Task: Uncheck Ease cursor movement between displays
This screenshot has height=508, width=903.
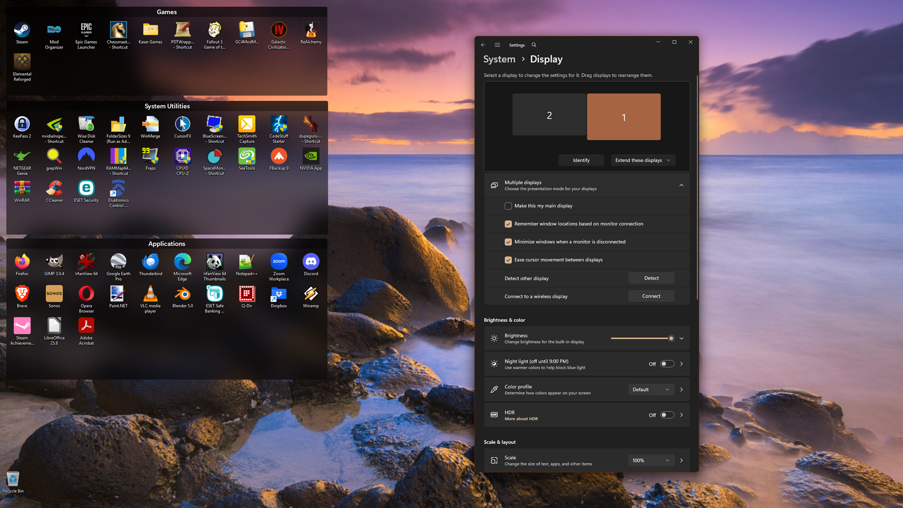Action: pos(508,260)
